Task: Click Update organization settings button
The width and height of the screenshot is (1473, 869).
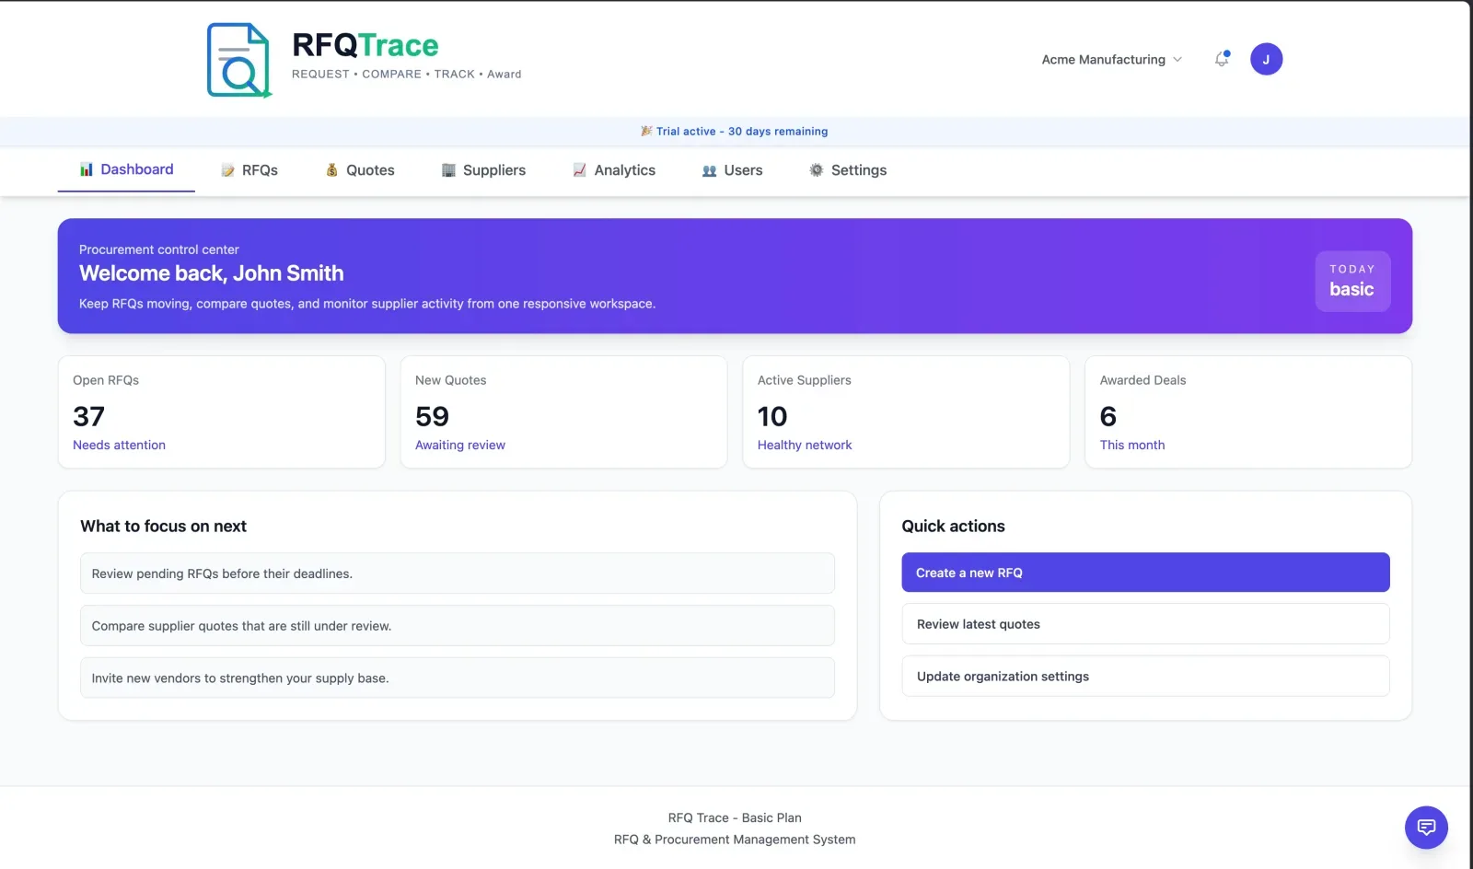Action: [x=1145, y=677]
